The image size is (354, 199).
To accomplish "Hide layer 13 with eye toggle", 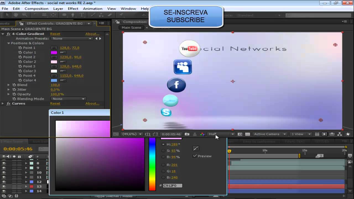I will pyautogui.click(x=4, y=186).
